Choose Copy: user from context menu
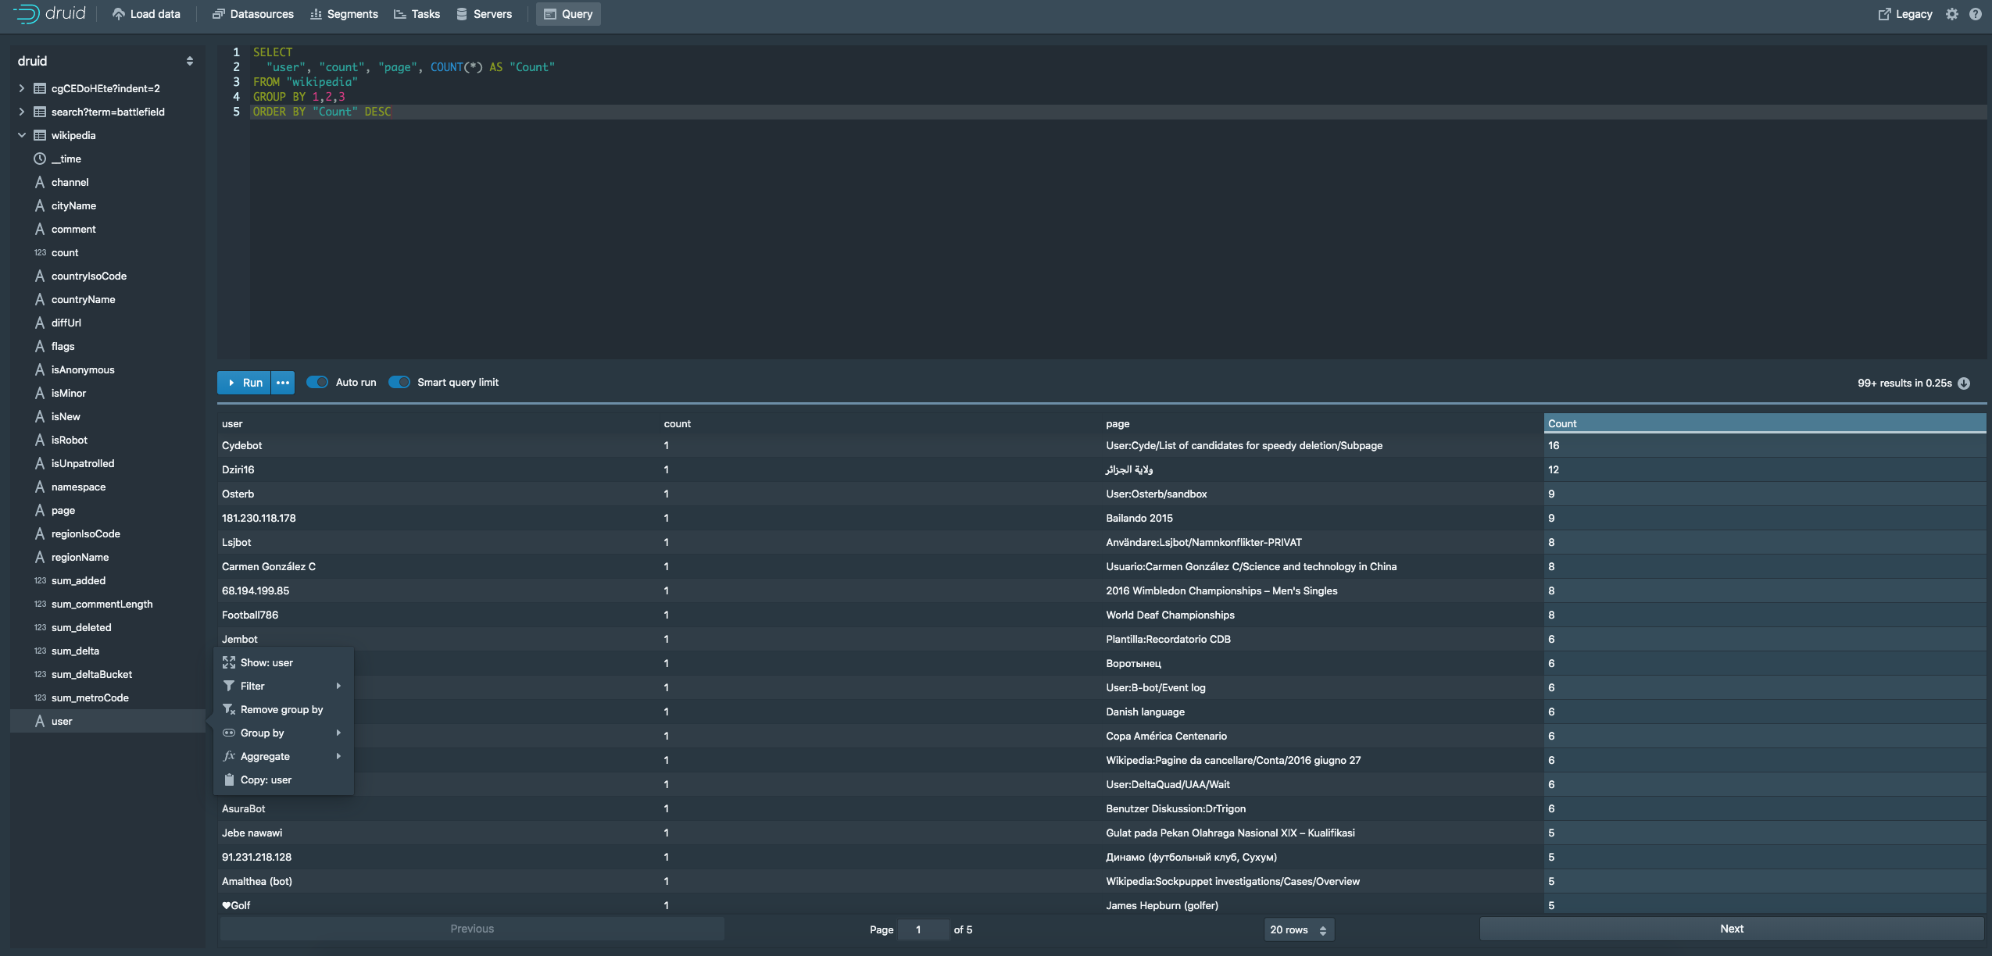 (284, 779)
